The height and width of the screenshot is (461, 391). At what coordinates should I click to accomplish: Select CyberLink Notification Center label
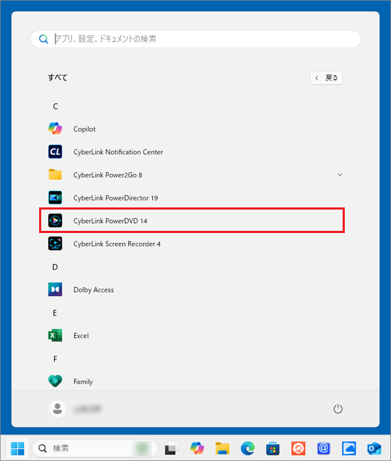click(x=118, y=152)
